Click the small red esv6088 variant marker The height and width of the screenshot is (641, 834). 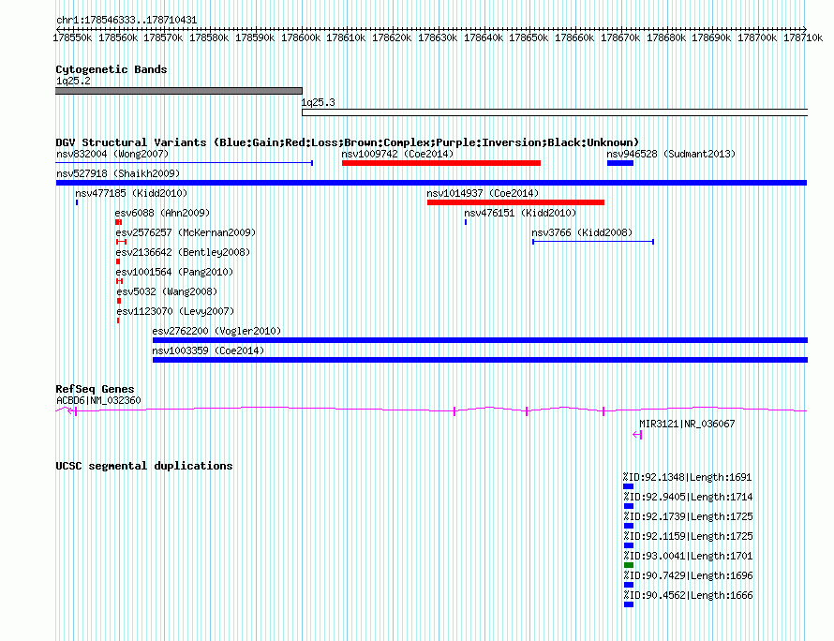119,222
